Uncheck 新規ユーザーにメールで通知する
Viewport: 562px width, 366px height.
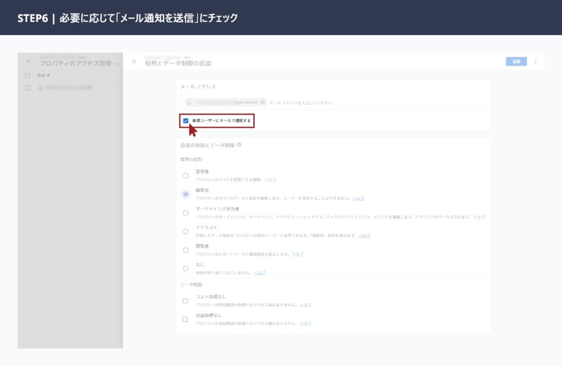186,119
